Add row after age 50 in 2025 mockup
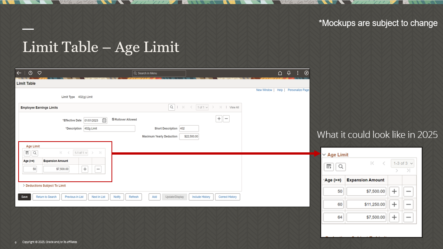This screenshot has width=443, height=249. coord(394,191)
